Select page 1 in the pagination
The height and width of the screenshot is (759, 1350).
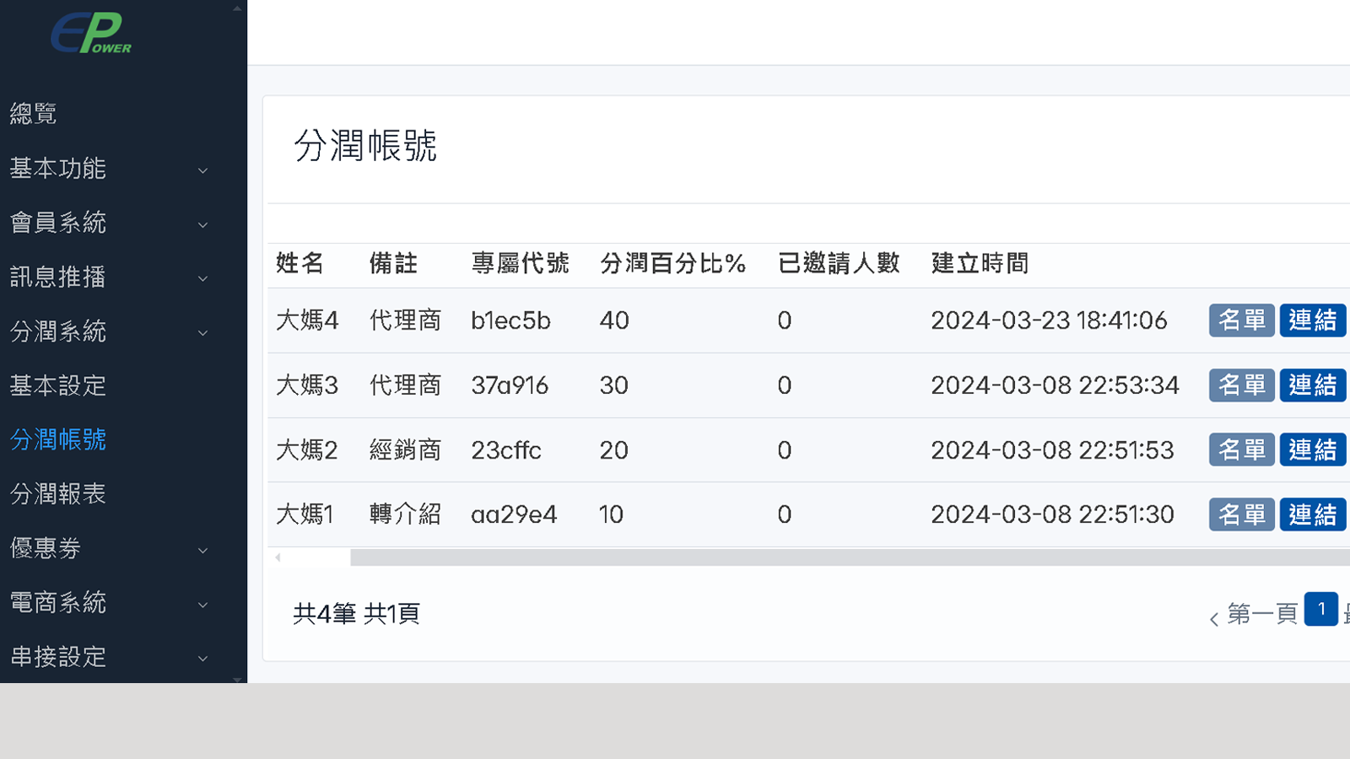[x=1321, y=609]
